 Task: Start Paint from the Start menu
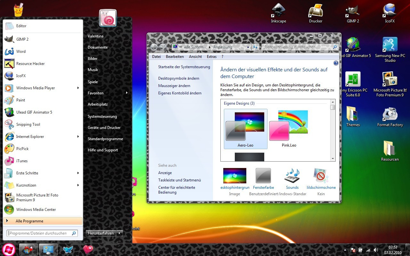pyautogui.click(x=43, y=100)
